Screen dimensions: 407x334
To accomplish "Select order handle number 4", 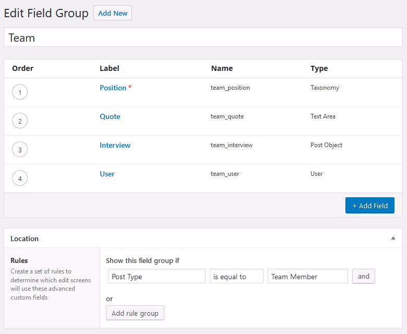I will (x=20, y=178).
